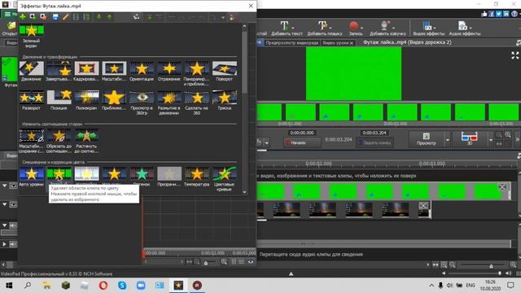Click the orange pencil edit icon
Image resolution: width=521 pixels, height=293 pixels.
coord(65,17)
